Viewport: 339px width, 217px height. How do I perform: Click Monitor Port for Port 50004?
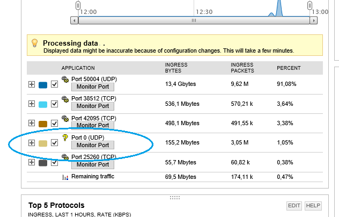click(93, 87)
